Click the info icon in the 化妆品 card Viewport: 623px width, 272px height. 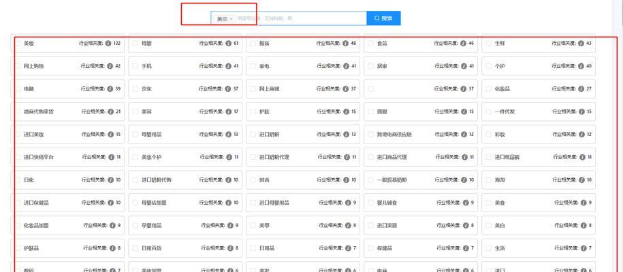581,89
